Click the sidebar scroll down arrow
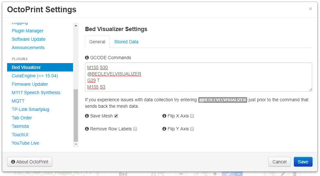 click(76, 144)
